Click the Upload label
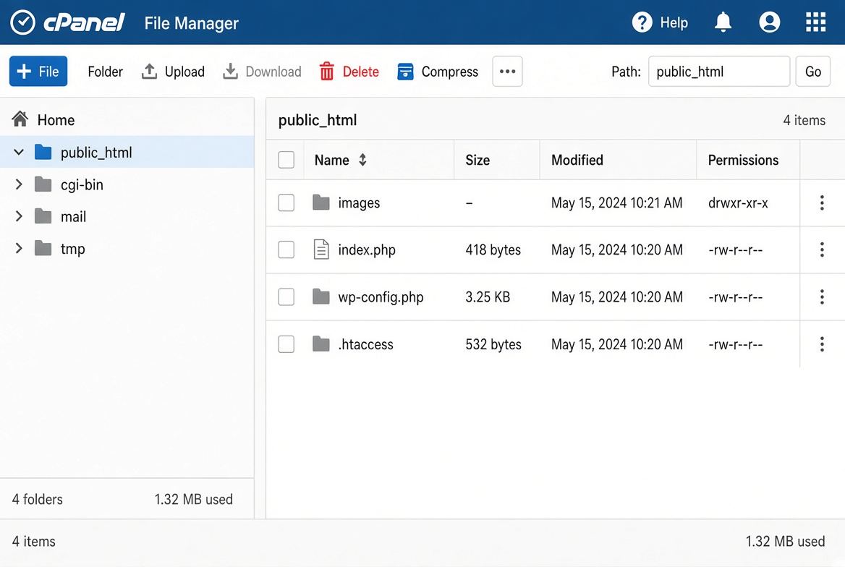The height and width of the screenshot is (567, 845). click(184, 72)
